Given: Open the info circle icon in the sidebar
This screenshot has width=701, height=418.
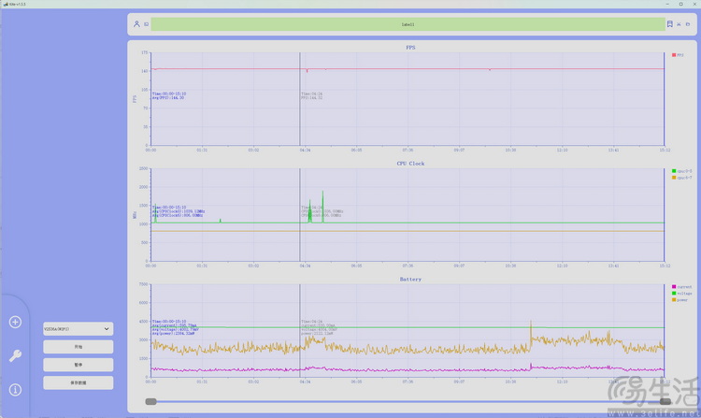Looking at the screenshot, I should pyautogui.click(x=15, y=390).
